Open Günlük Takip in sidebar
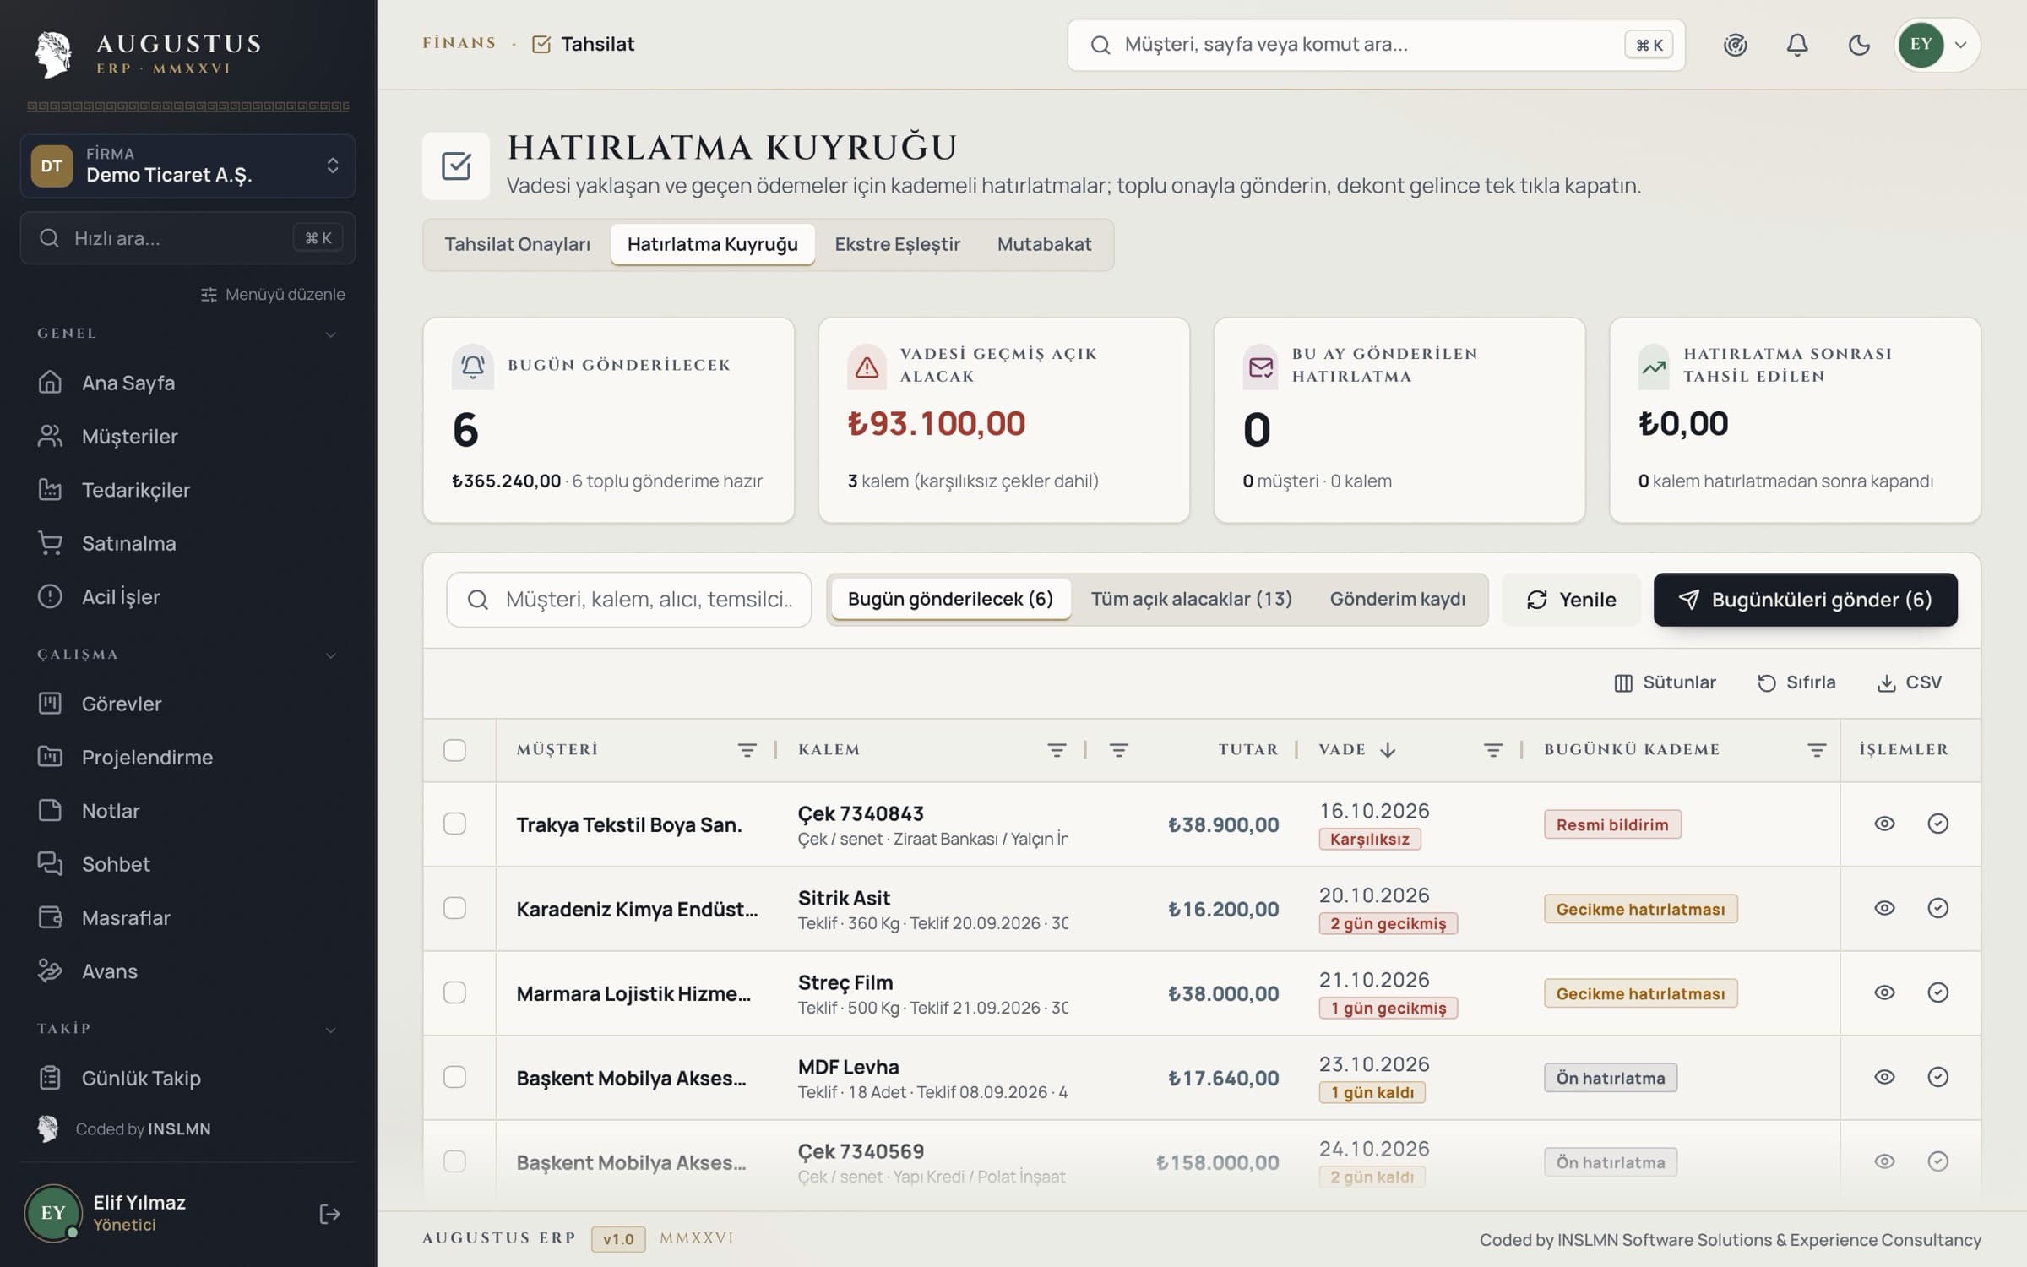 click(x=187, y=1078)
